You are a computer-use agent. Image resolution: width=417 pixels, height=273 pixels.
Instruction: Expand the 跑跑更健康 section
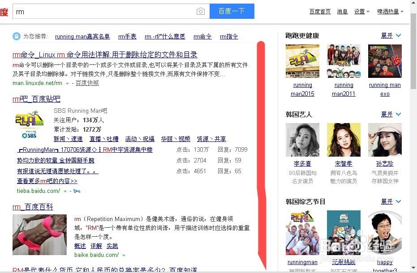(391, 35)
